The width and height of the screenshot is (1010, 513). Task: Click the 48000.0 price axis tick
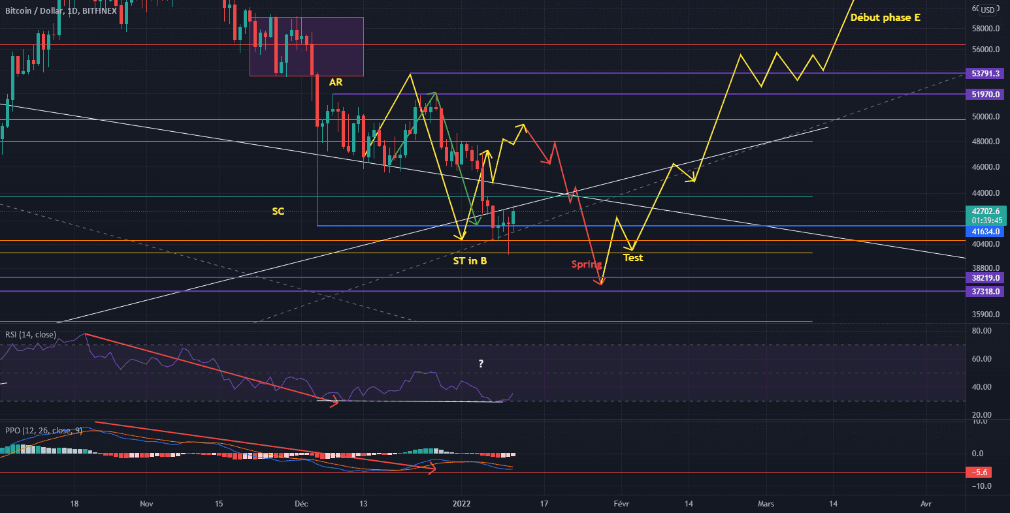pos(986,142)
